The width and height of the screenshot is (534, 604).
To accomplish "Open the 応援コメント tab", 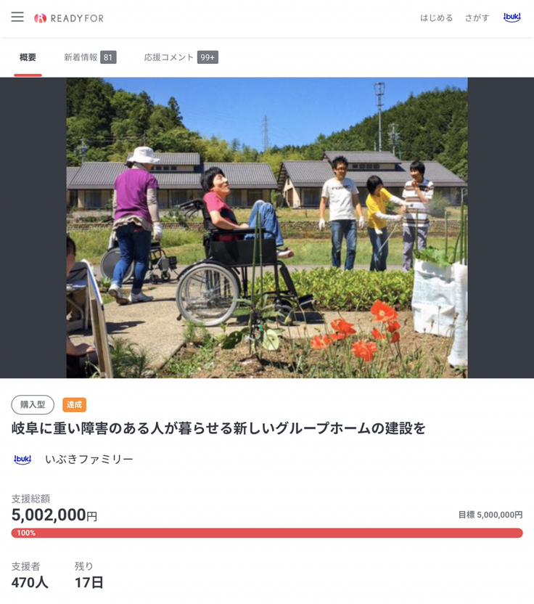I will [x=168, y=57].
